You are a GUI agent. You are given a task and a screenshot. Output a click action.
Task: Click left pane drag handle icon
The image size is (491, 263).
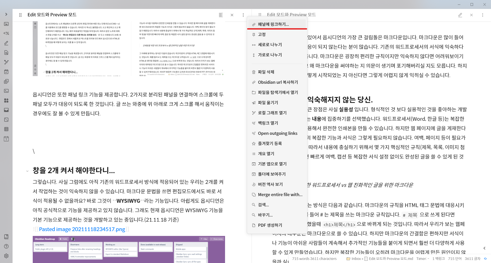point(20,15)
